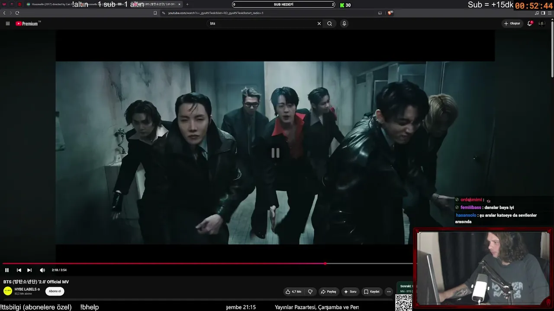Open the YouTube guide hamburger menu
Image resolution: width=554 pixels, height=311 pixels.
tap(8, 24)
